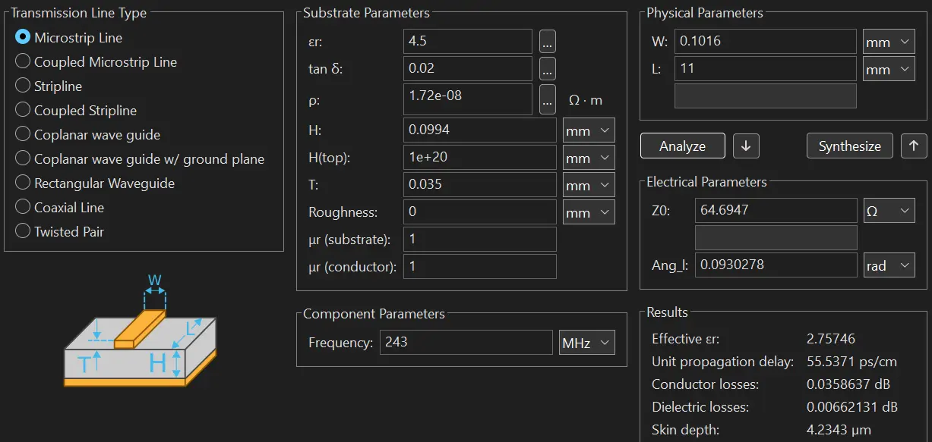Screen dimensions: 932x442
Task: Expand the Ang_l rad unit dropdown
Action: 889,266
